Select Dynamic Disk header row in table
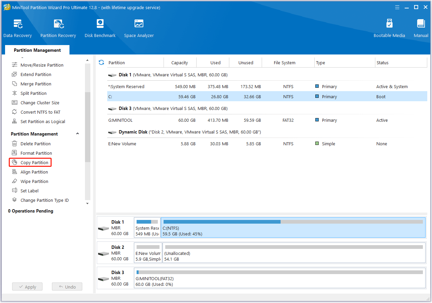 point(267,132)
